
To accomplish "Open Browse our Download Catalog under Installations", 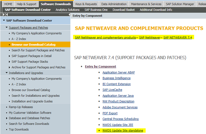I will [31, 90].
